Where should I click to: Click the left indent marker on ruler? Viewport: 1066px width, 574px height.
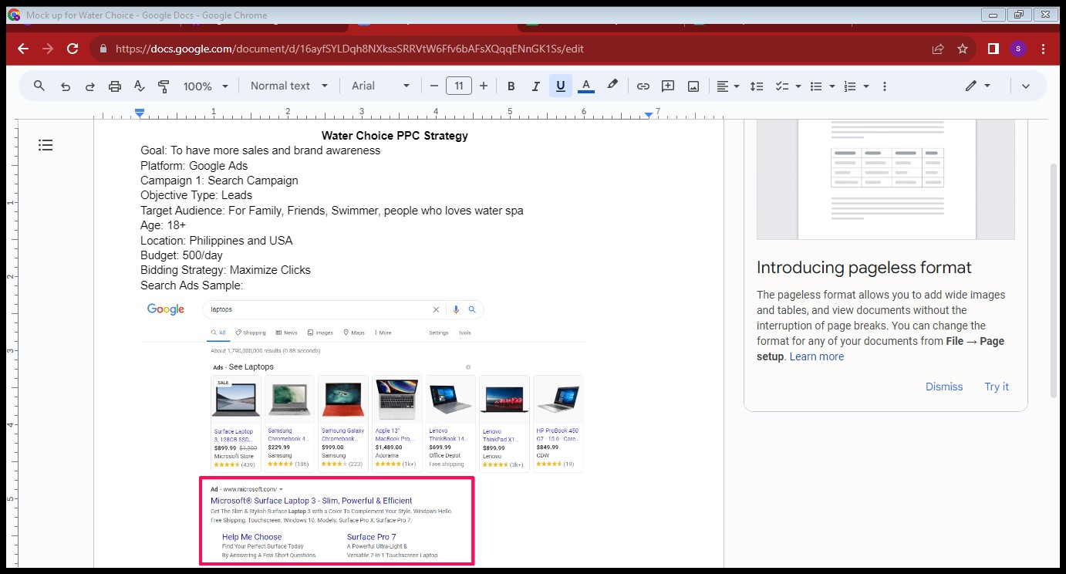point(140,113)
